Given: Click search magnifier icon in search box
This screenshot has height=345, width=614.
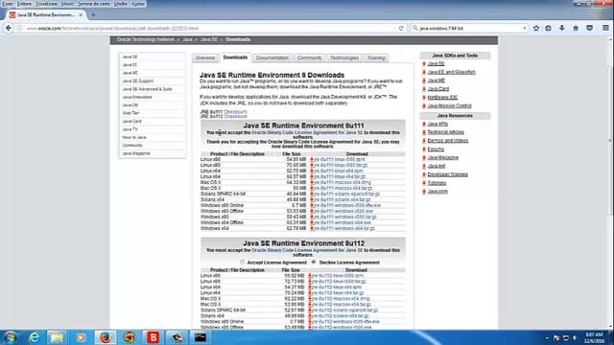Looking at the screenshot, I should point(415,28).
